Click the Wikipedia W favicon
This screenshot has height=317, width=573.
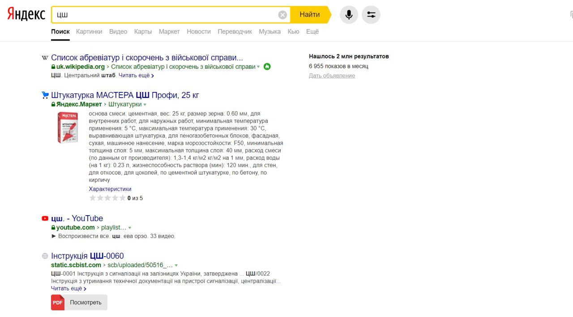[x=45, y=58]
